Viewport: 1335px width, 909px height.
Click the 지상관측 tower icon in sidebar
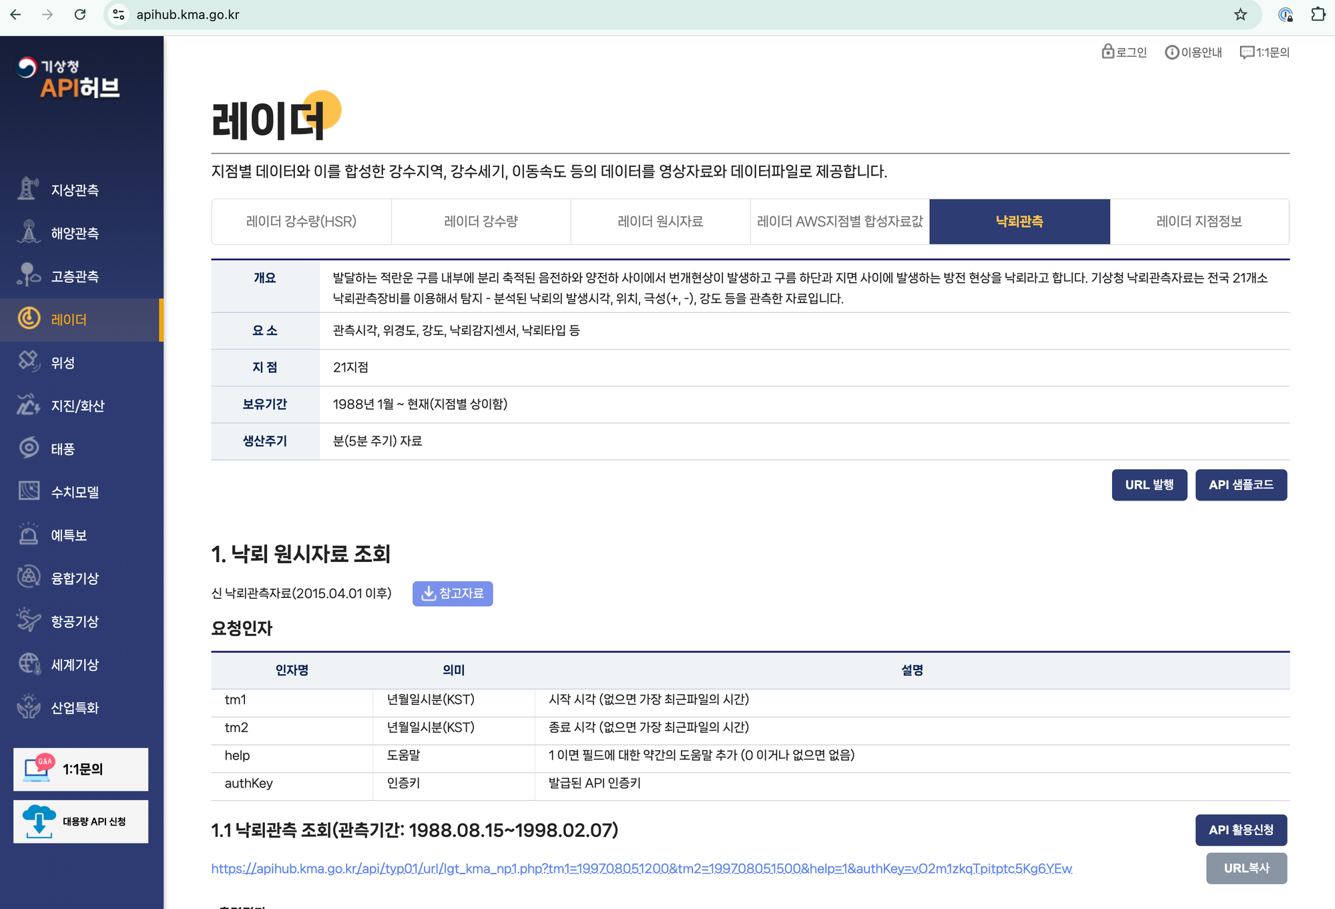pyautogui.click(x=27, y=190)
